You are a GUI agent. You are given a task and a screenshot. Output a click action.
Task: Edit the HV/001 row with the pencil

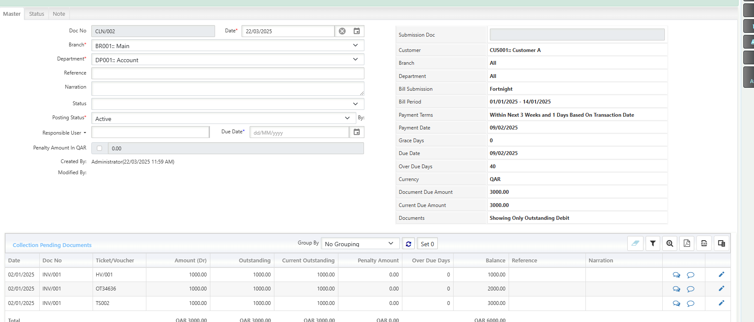[722, 274]
